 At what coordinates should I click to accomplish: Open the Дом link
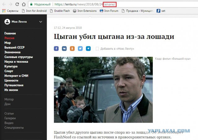click(x=7, y=104)
